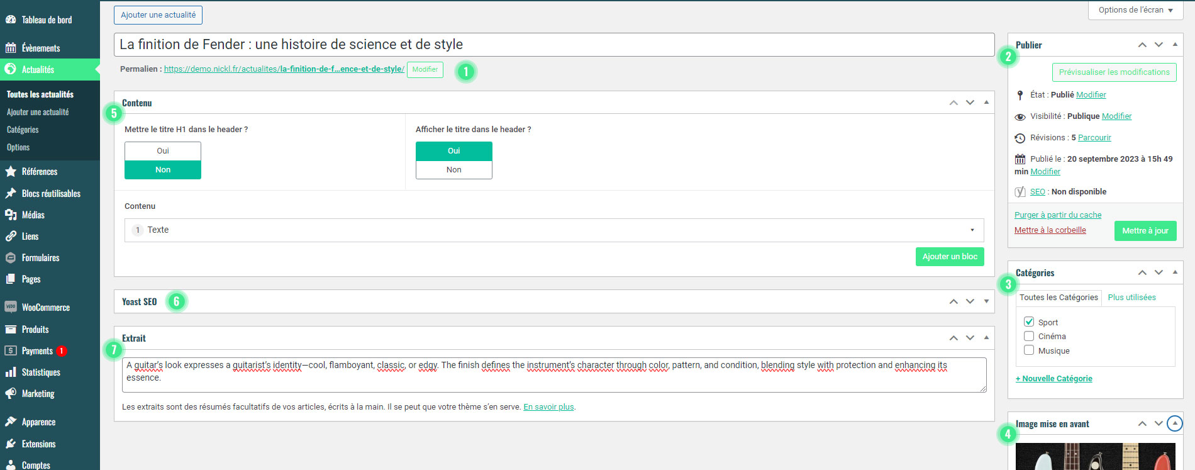Open WooCommerce from the sidebar icon

pos(11,308)
